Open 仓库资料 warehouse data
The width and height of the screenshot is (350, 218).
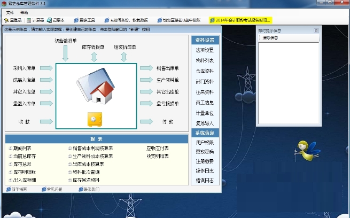point(205,71)
